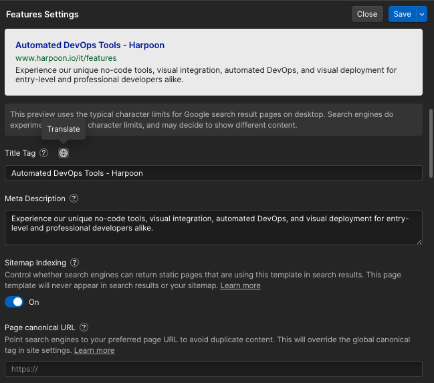The height and width of the screenshot is (383, 434).
Task: Open the Meta Description help icon
Action: coord(74,199)
